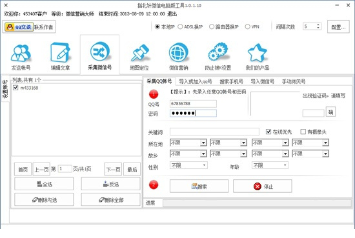Go to 下一页 next page
355x238 pixels.
click(113, 169)
